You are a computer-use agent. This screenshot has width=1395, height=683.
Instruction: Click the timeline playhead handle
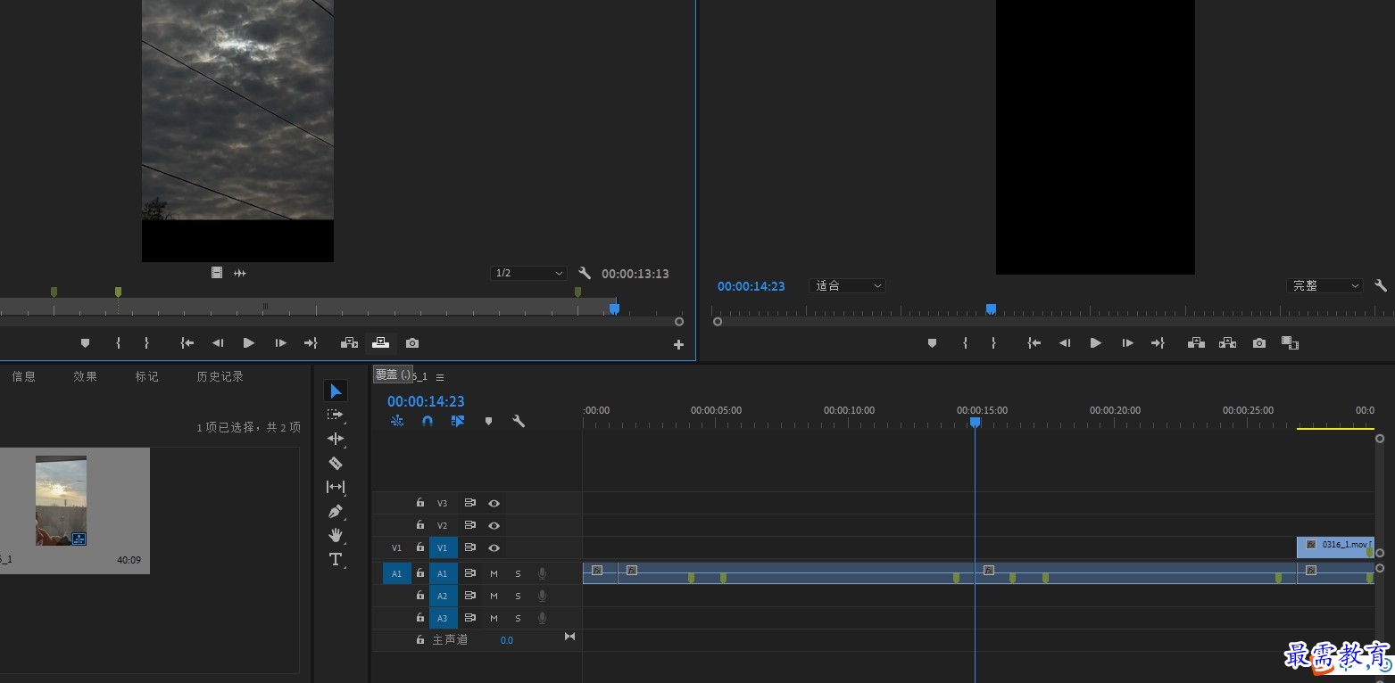click(x=975, y=422)
